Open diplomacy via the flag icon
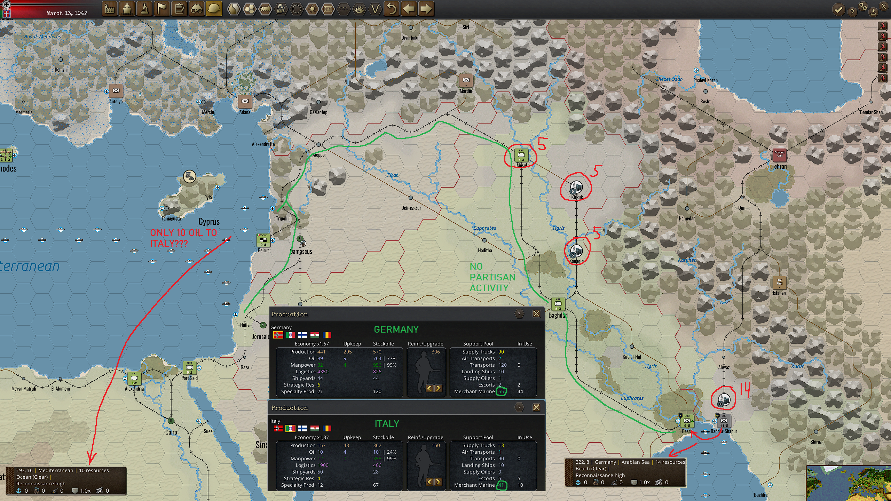This screenshot has width=891, height=501. pyautogui.click(x=162, y=9)
